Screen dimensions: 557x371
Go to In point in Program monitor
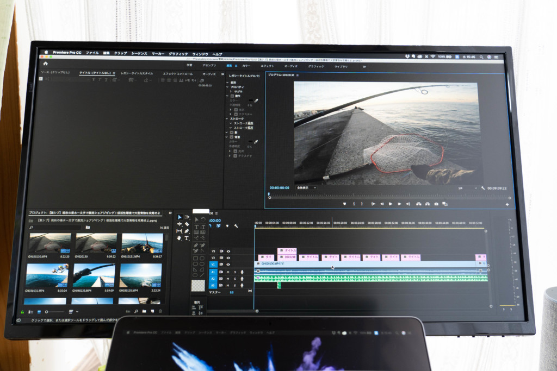tap(373, 204)
